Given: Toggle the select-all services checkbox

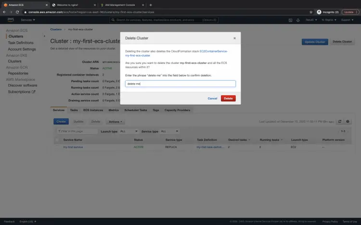Looking at the screenshot, I should click(57, 140).
